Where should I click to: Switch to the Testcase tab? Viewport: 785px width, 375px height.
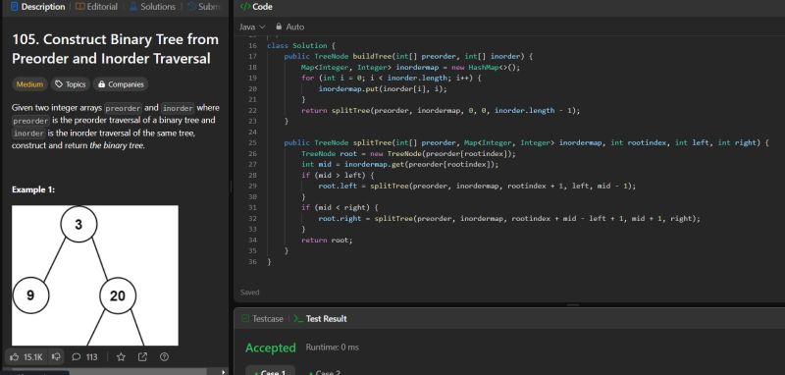262,319
